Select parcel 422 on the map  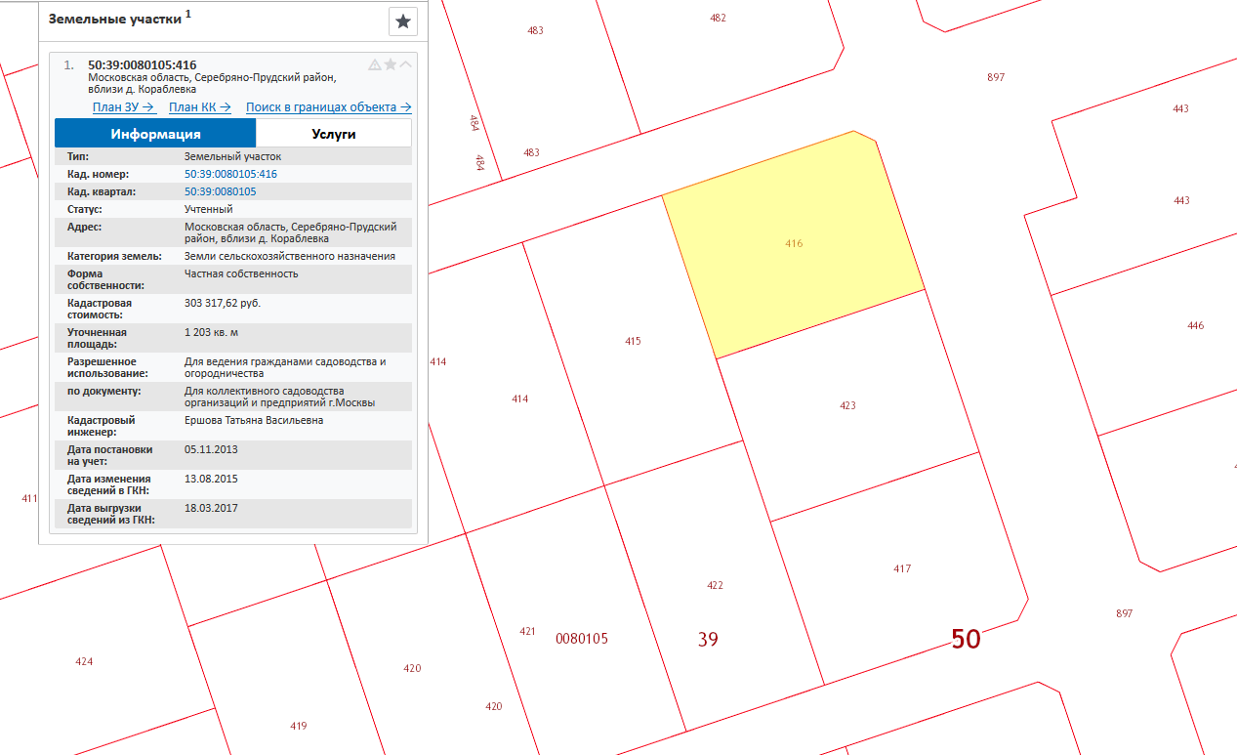[715, 585]
